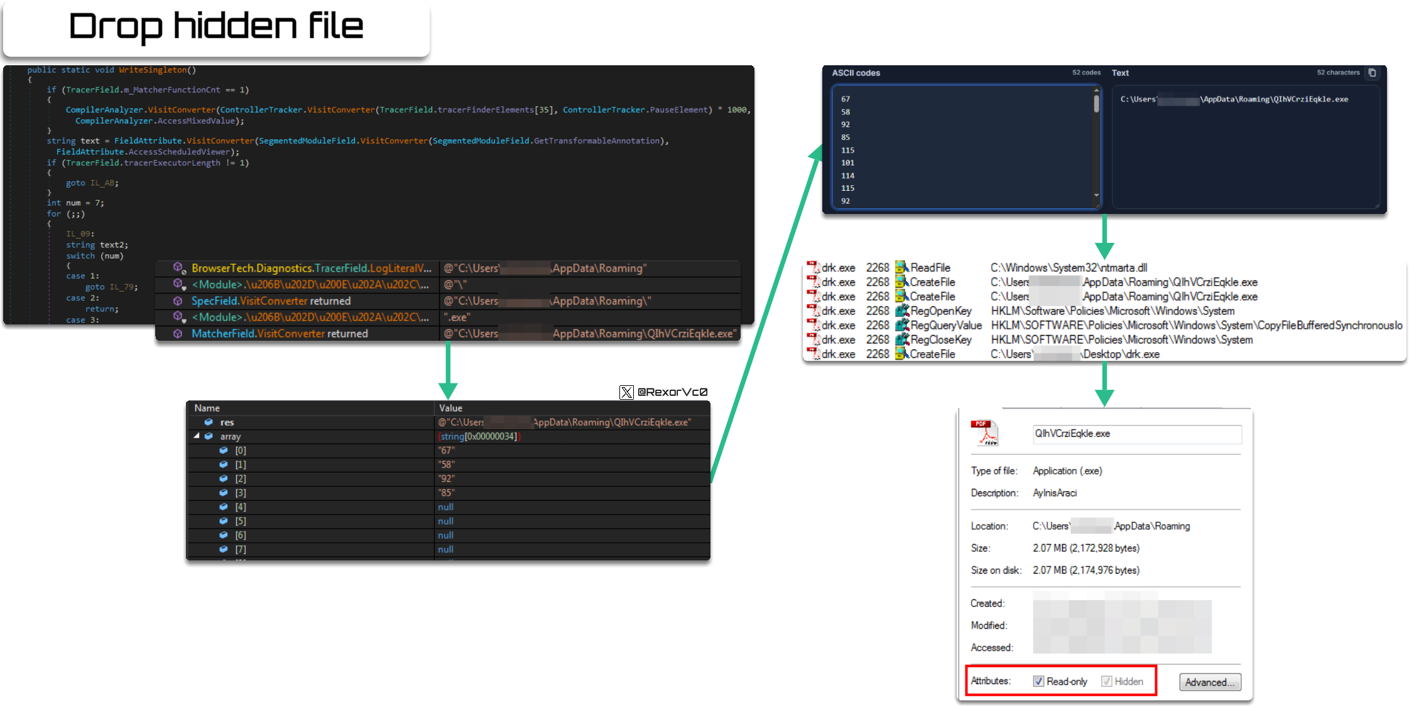The width and height of the screenshot is (1409, 706).
Task: Copy the converted text with the clipboard icon
Action: (x=1373, y=73)
